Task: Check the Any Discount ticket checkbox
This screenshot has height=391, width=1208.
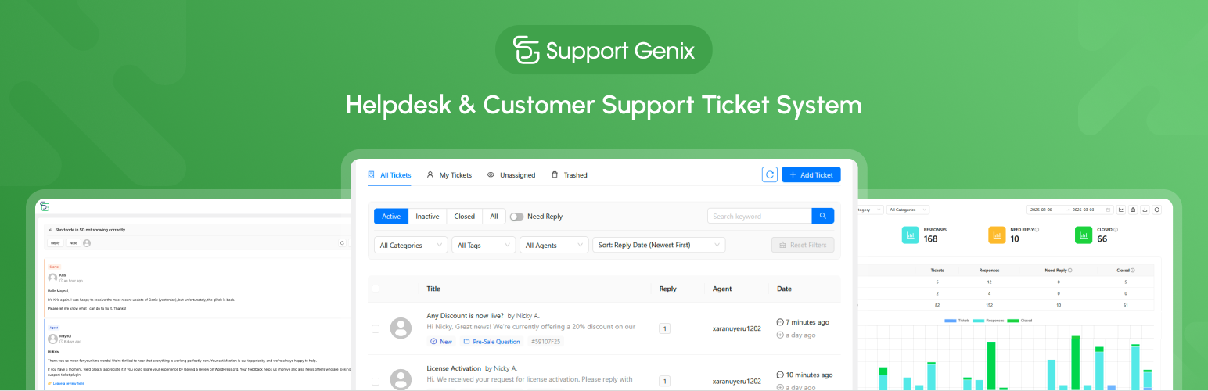Action: pos(376,328)
